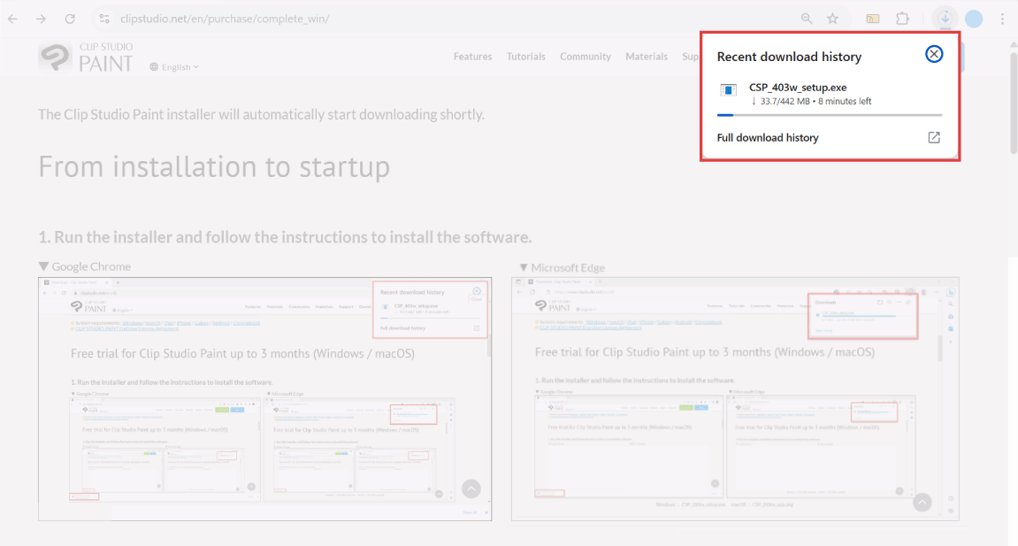Click the download progress bar
The height and width of the screenshot is (546, 1018).
click(829, 115)
